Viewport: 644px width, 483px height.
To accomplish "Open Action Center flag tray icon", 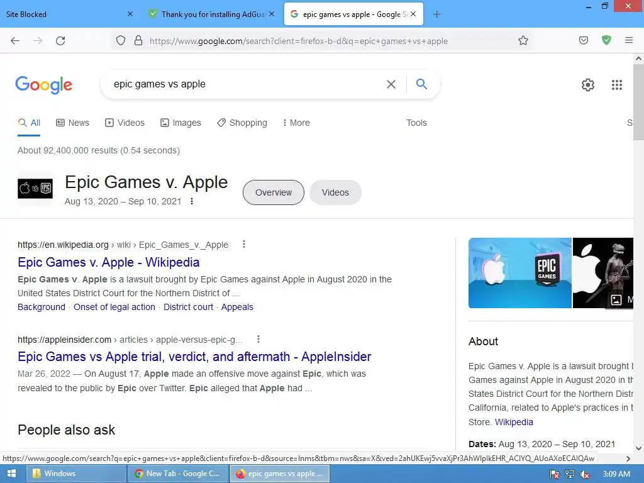I will (x=554, y=474).
